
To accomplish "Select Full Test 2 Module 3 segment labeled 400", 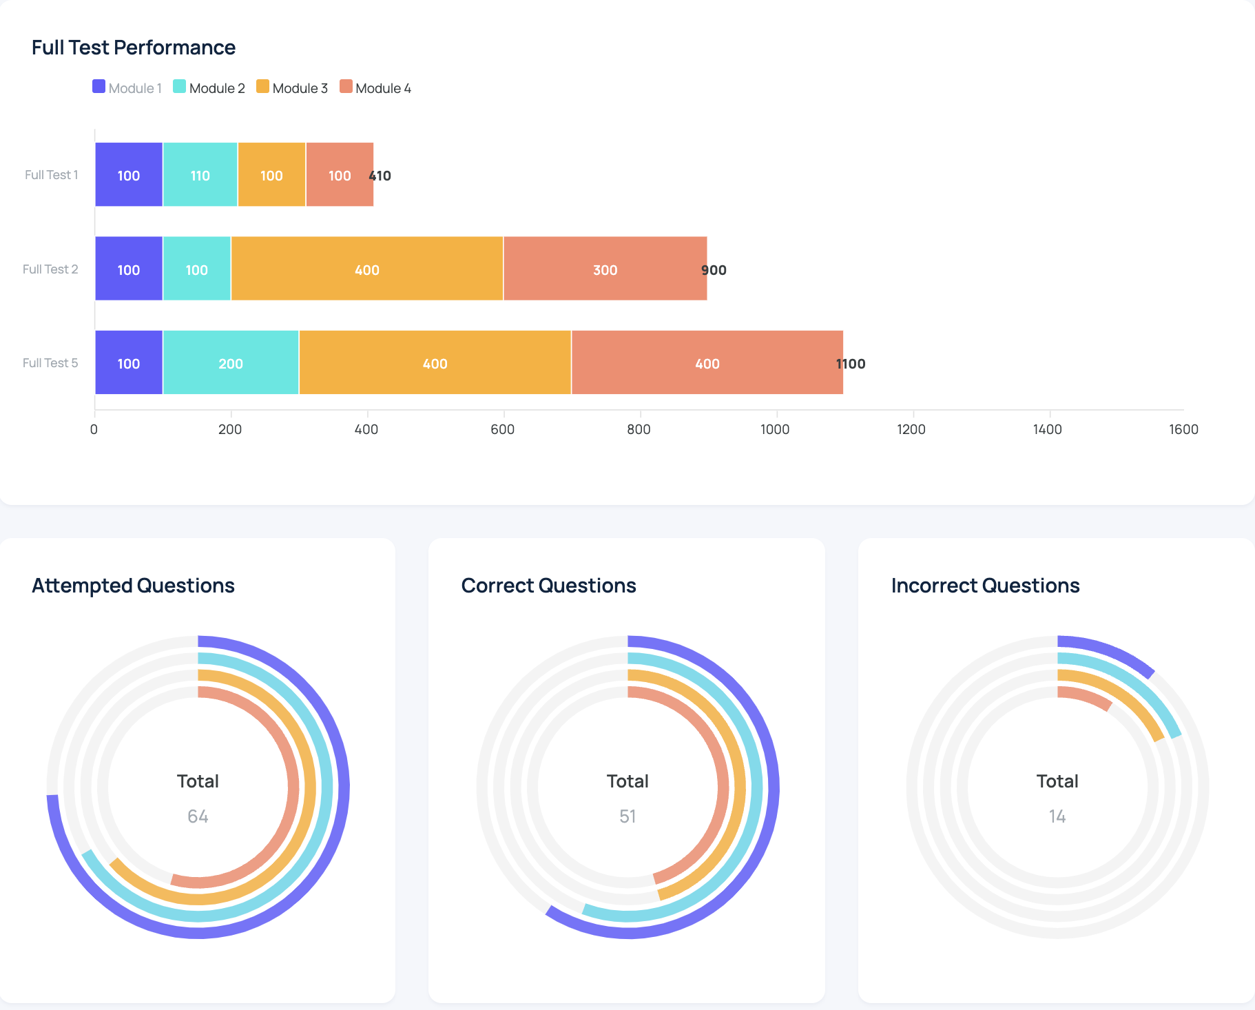I will point(367,269).
